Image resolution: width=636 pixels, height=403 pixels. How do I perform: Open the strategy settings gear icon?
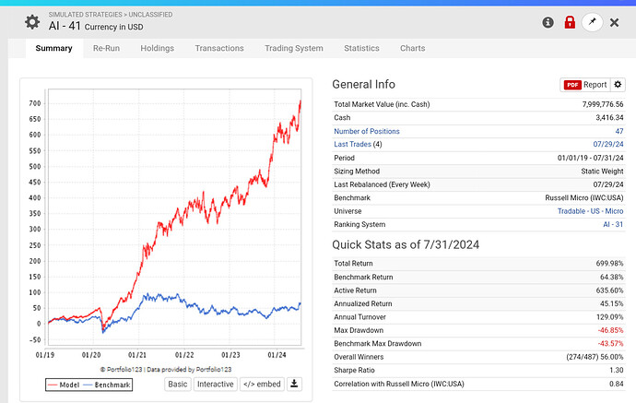click(x=32, y=22)
